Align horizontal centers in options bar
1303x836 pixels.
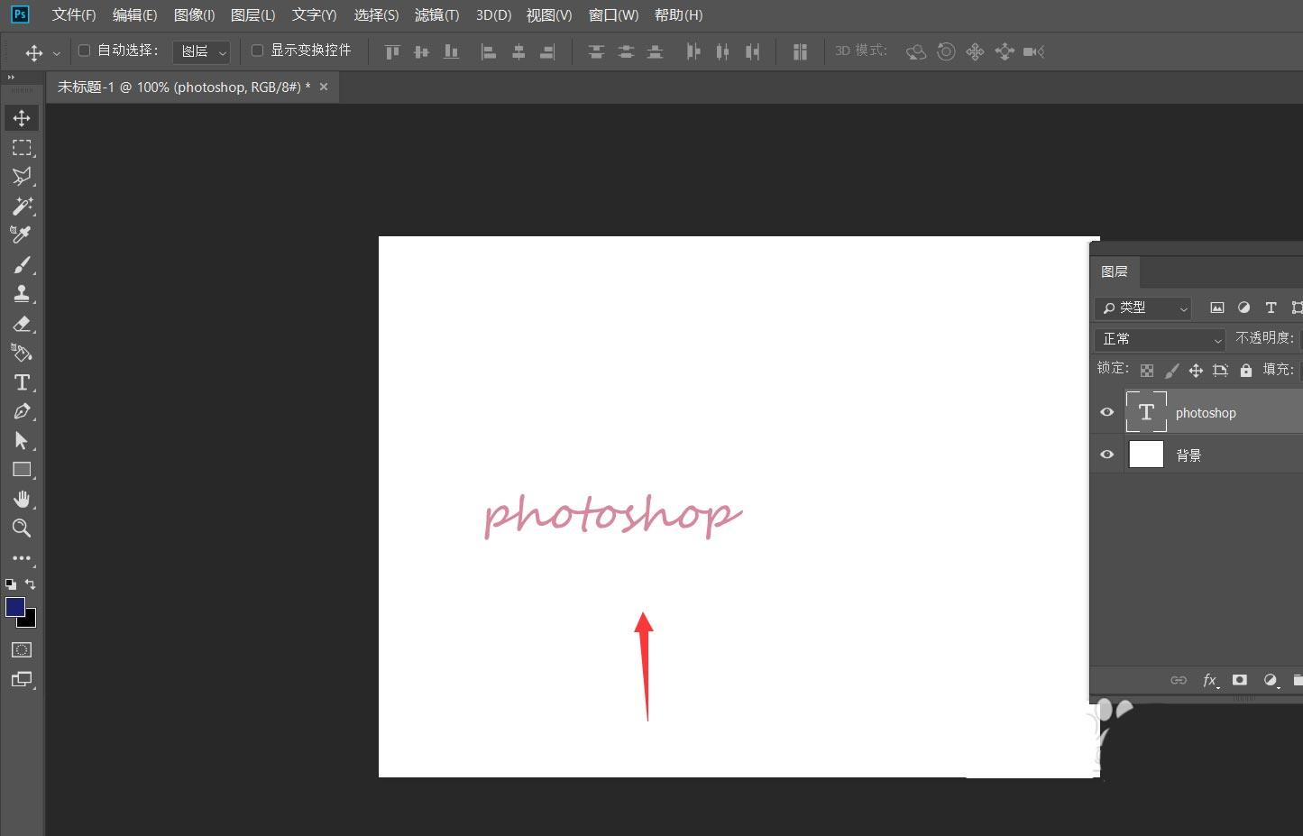(518, 52)
